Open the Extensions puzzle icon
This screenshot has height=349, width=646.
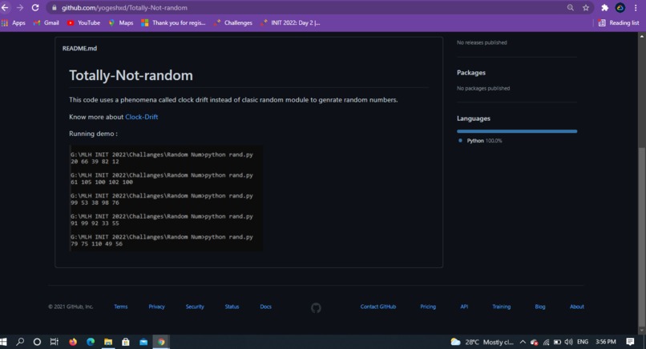(605, 8)
